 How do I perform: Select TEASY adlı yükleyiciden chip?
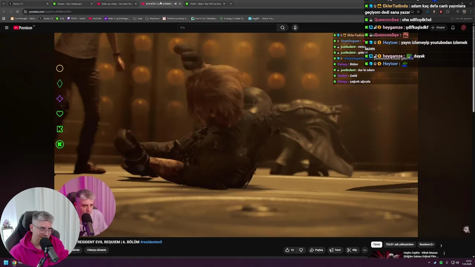tap(400, 244)
